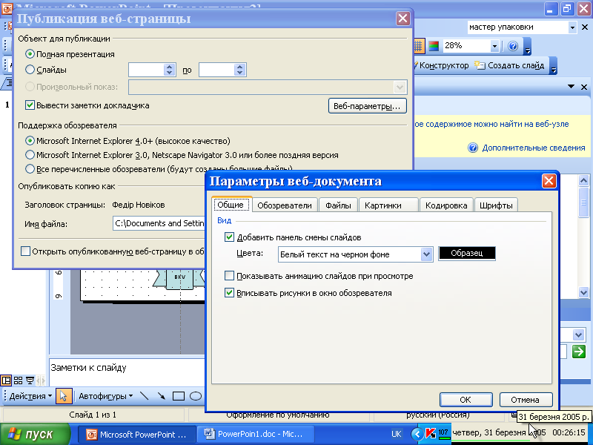Open the 28% zoom dropdown
The width and height of the screenshot is (593, 445).
[x=494, y=46]
